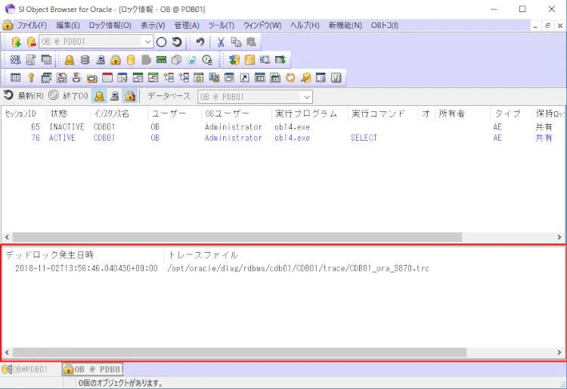Click the scissors cut icon
The width and height of the screenshot is (567, 389).
[x=221, y=42]
